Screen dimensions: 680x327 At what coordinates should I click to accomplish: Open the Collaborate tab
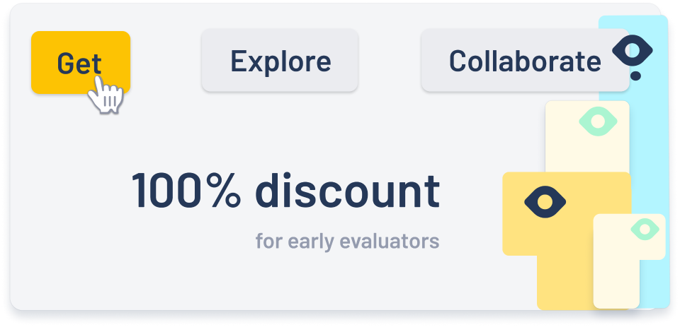(524, 61)
